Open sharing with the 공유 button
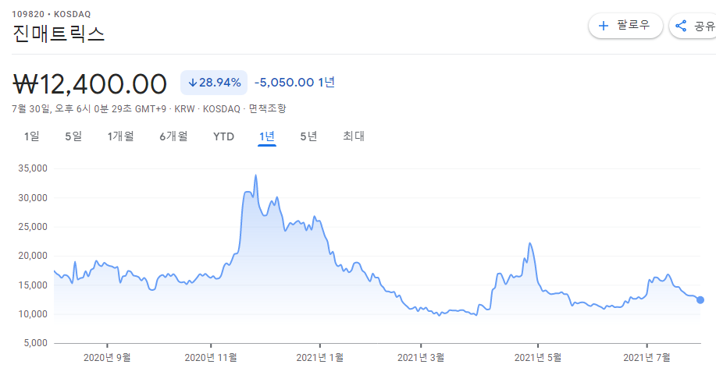 coord(693,26)
